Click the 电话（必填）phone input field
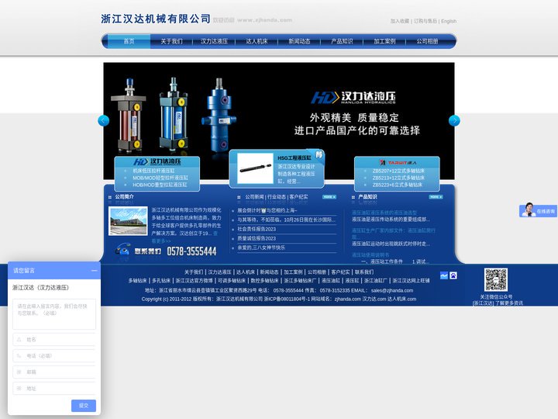Image resolution: width=558 pixels, height=419 pixels. (x=54, y=355)
